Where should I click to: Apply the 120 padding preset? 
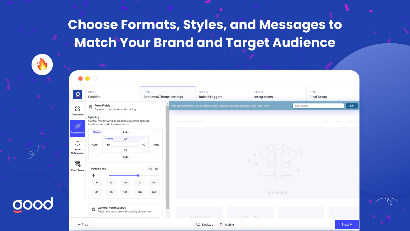point(140,192)
